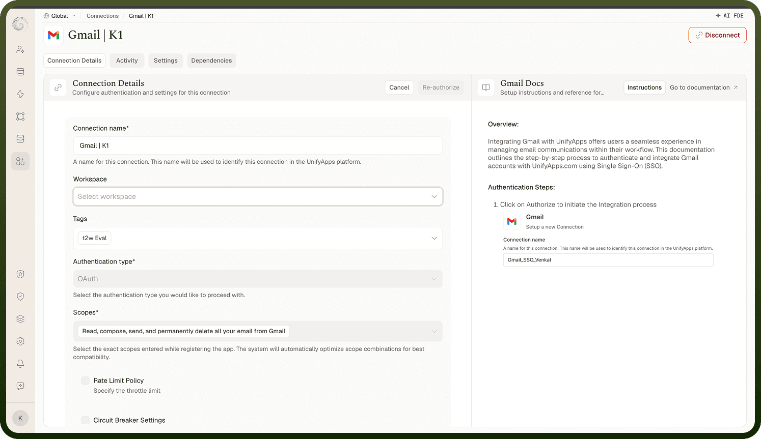Click the Gmail | K1 breadcrumb item

click(x=141, y=16)
